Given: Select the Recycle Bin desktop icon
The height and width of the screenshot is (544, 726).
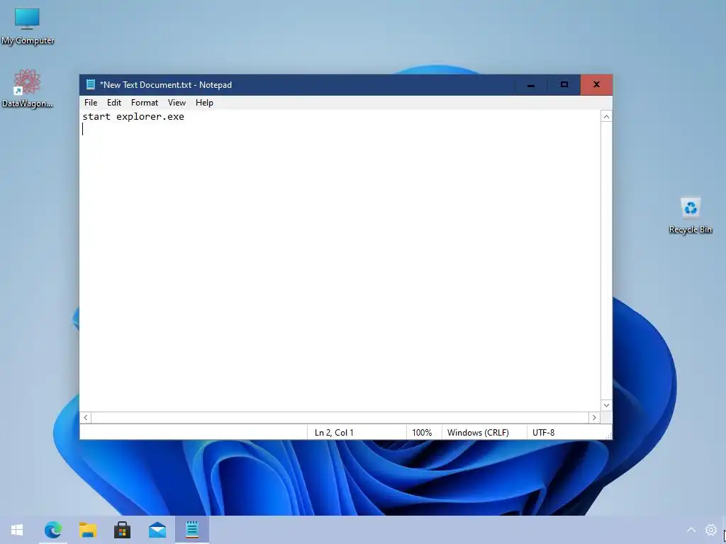Looking at the screenshot, I should (691, 215).
